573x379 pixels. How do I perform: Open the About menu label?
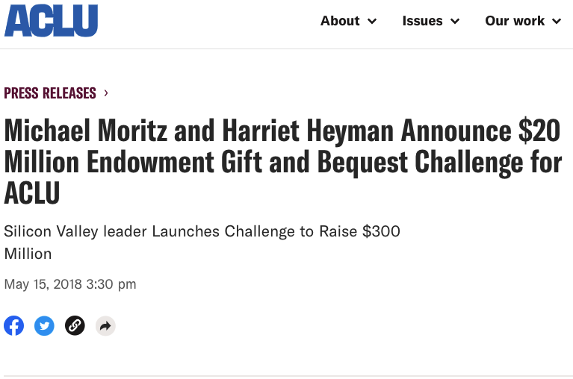pos(340,21)
